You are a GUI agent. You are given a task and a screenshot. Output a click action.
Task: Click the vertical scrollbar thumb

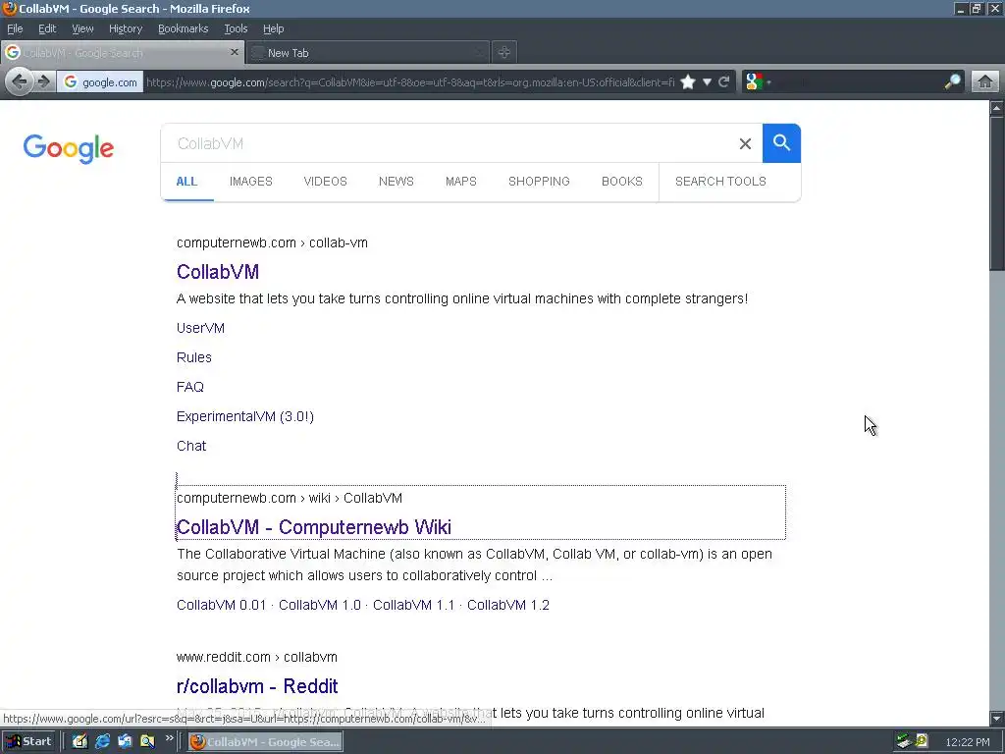pyautogui.click(x=997, y=193)
